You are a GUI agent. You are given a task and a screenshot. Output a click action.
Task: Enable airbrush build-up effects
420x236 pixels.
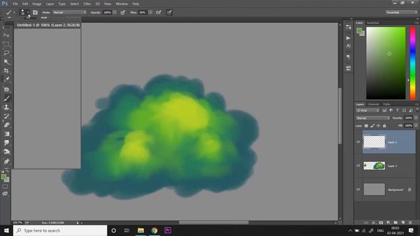point(159,12)
